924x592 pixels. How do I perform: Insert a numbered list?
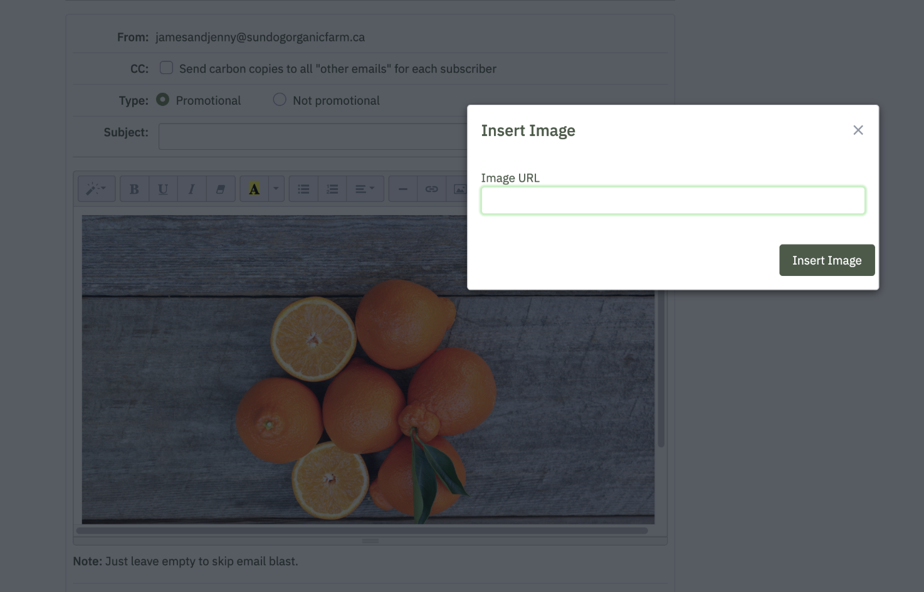pos(332,189)
